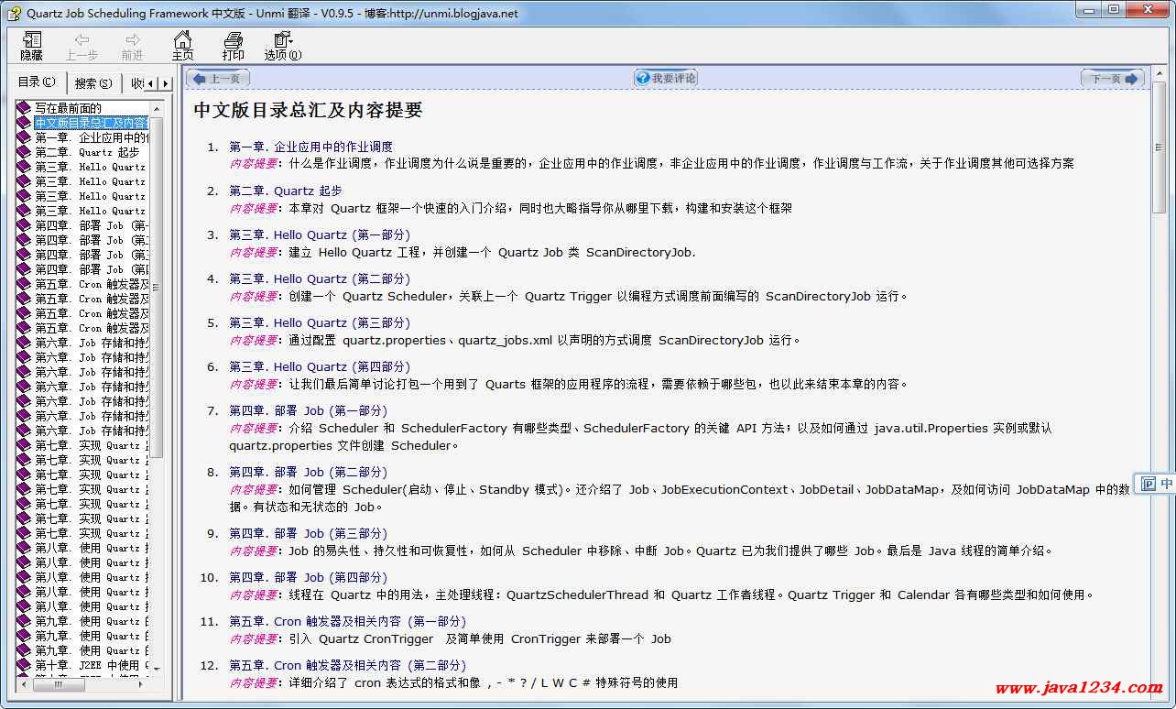Viewport: 1176px width, 709px height.
Task: Open link 第三章. Hello Quartz (第一部分)
Action: point(320,235)
